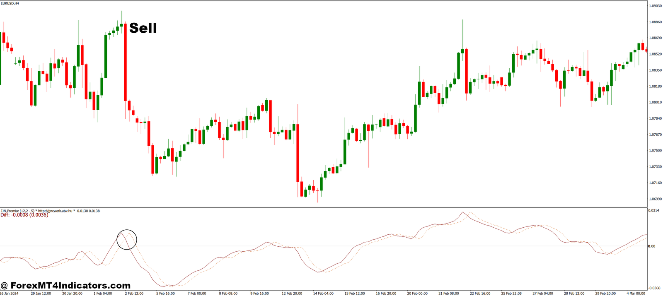The height and width of the screenshot is (296, 663).
Task: Click the 7 Feb 00:00 time label
Action: (x=197, y=294)
